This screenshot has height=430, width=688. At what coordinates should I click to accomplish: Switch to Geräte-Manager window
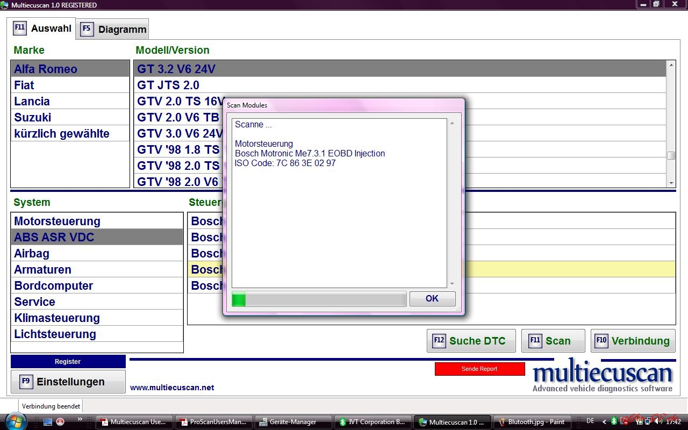pos(293,422)
